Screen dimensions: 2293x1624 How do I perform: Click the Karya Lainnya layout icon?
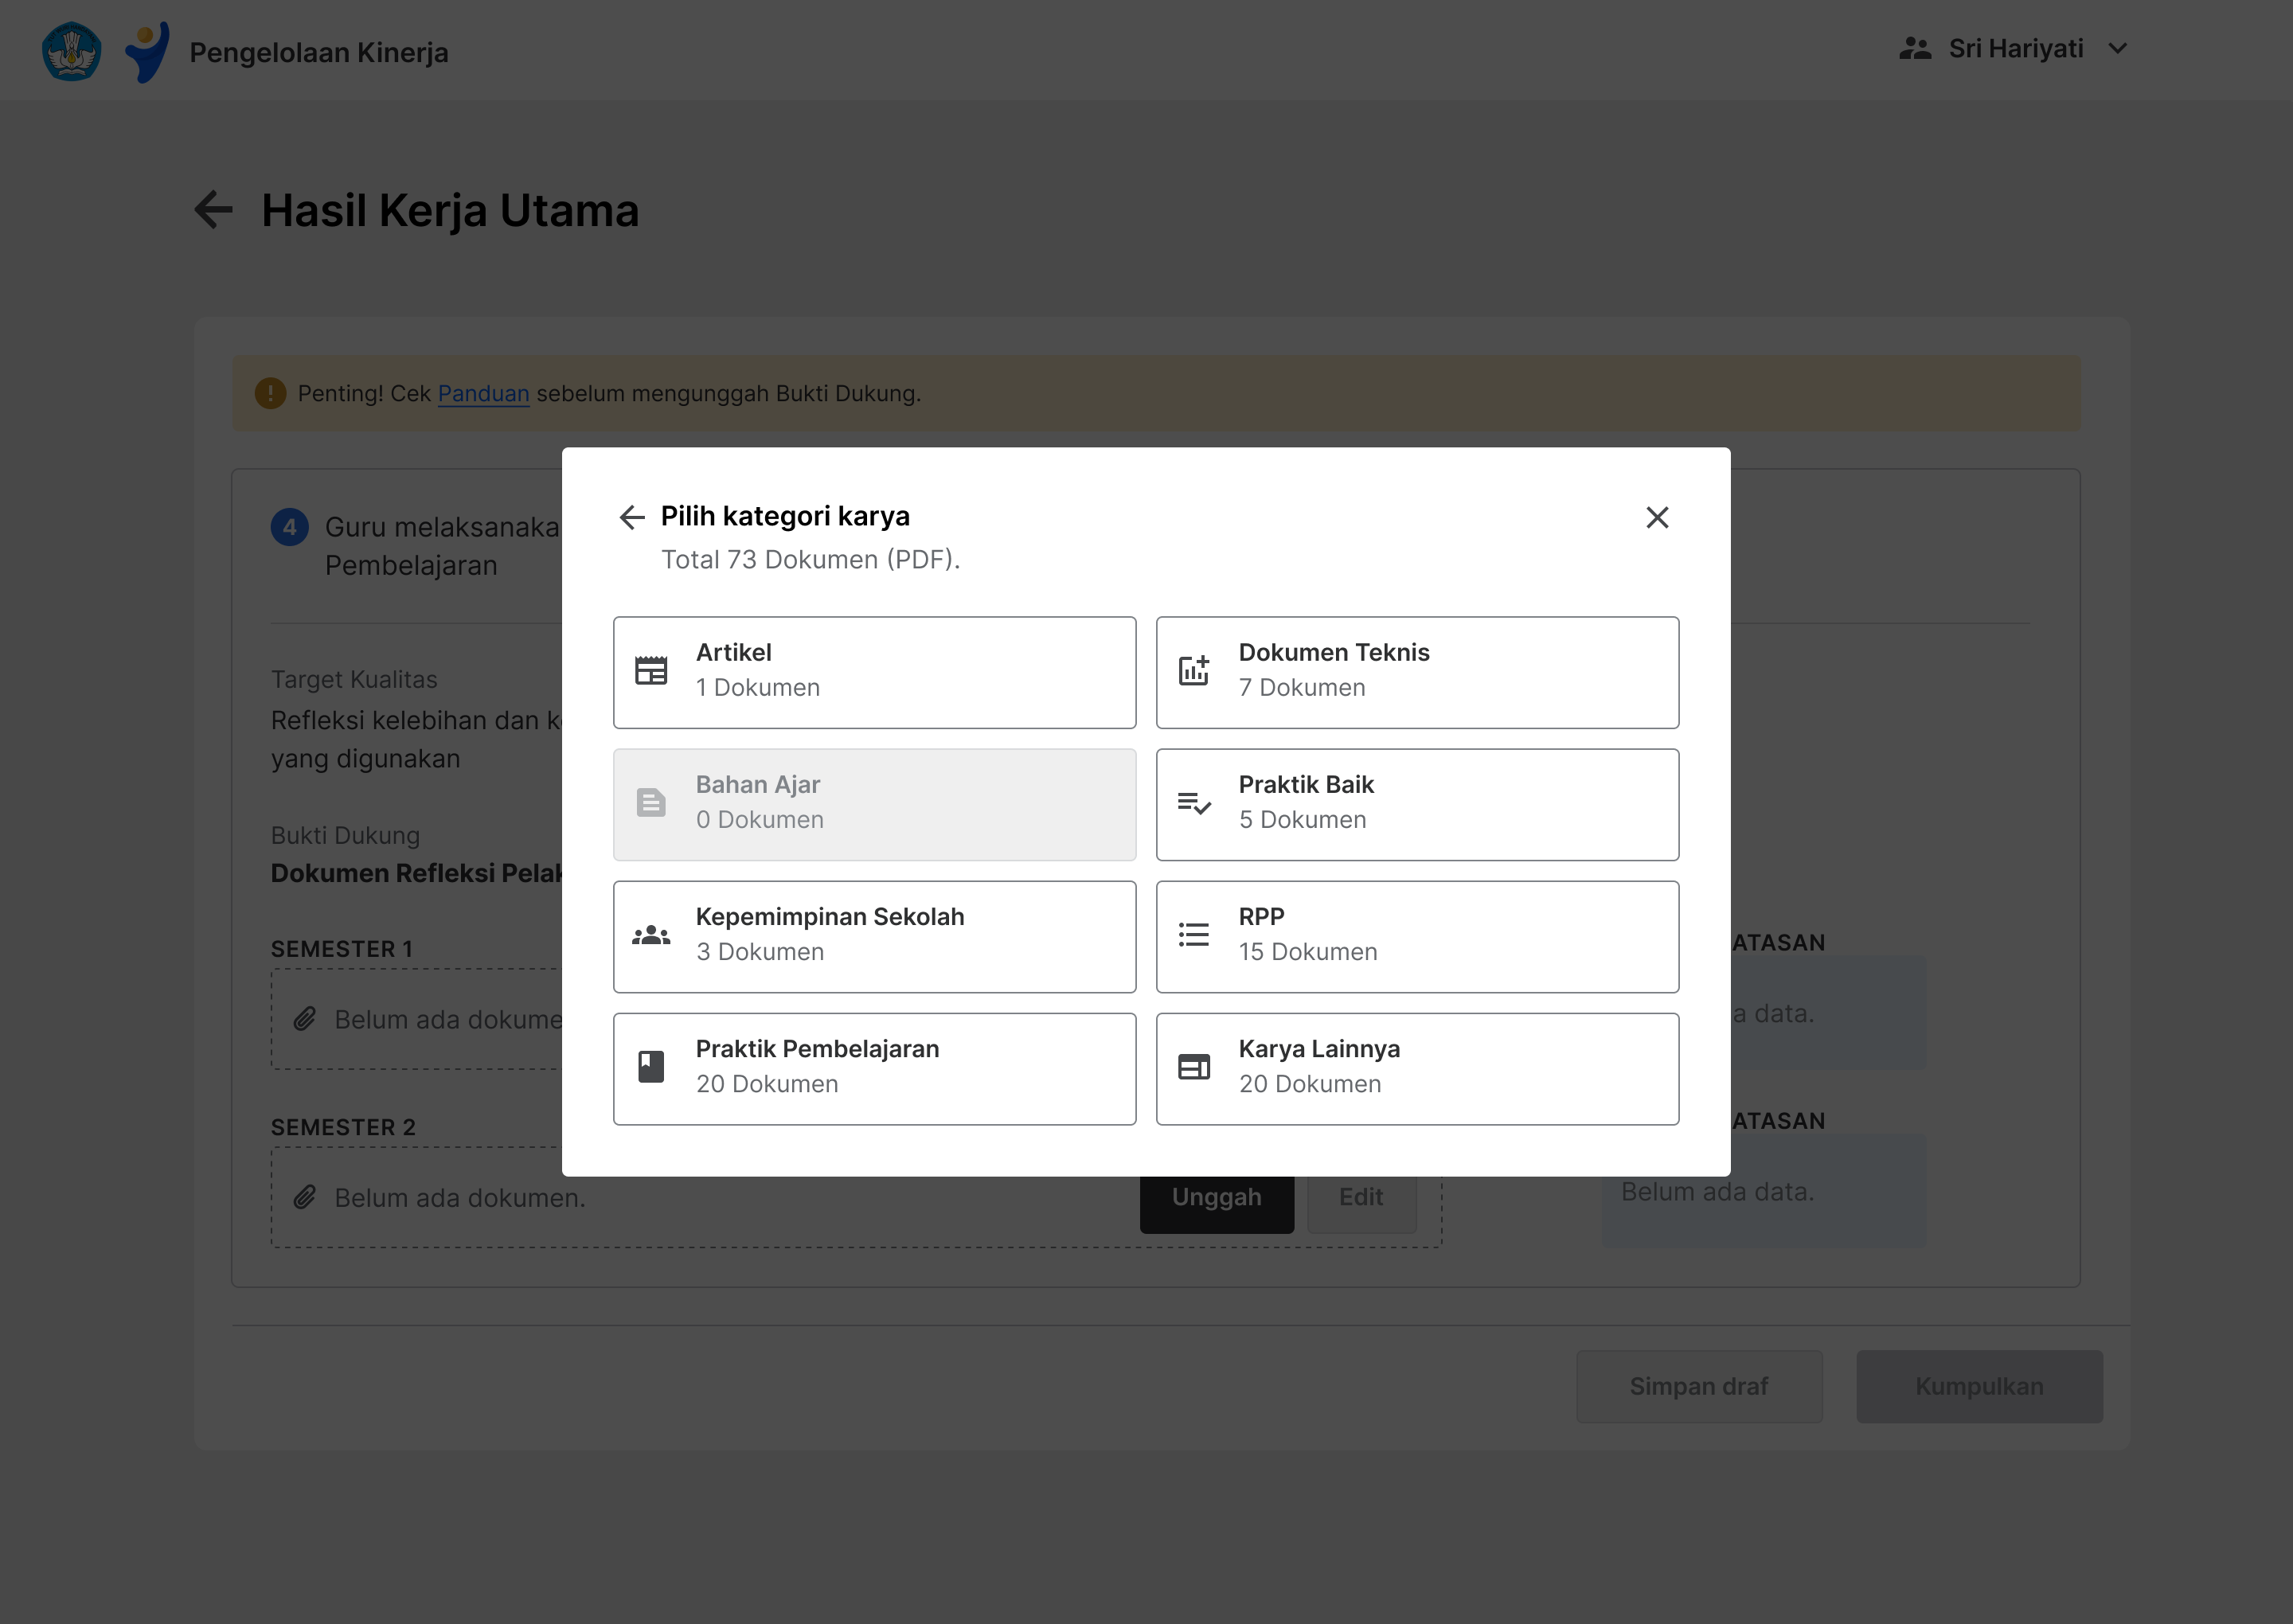1194,1067
